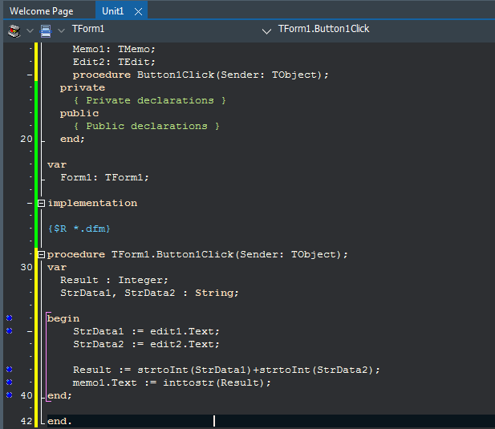Click 'Form1: TForm1;' variable line
The width and height of the screenshot is (495, 429).
tap(104, 177)
